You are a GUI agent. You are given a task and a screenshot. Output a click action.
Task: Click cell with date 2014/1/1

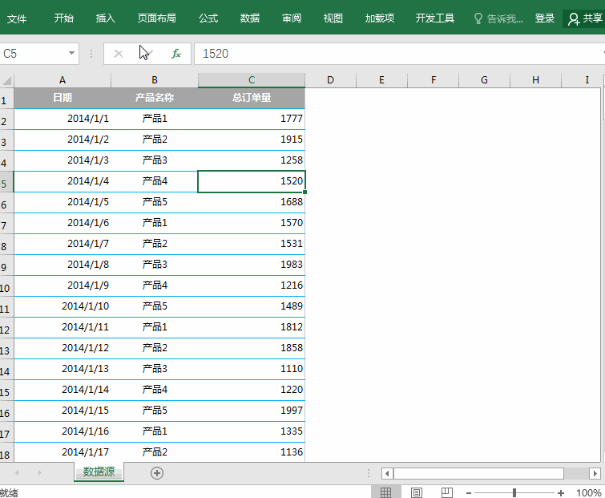coord(63,119)
